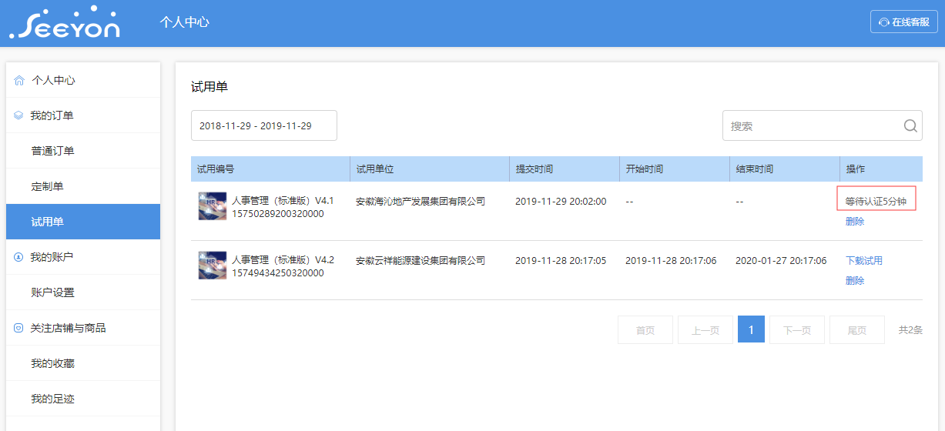
Task: Click submit time 2019-11-29 20:02:00
Action: (x=561, y=202)
